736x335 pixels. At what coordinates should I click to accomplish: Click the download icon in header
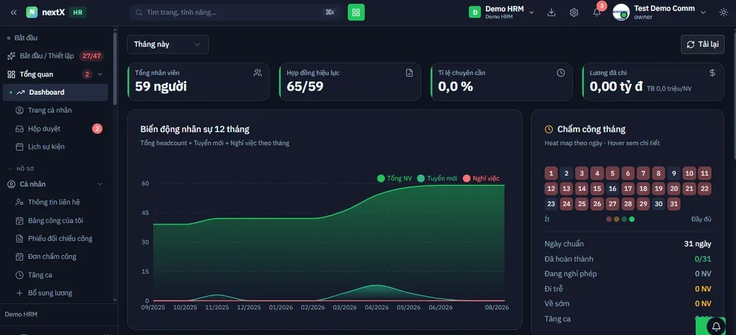click(x=551, y=12)
